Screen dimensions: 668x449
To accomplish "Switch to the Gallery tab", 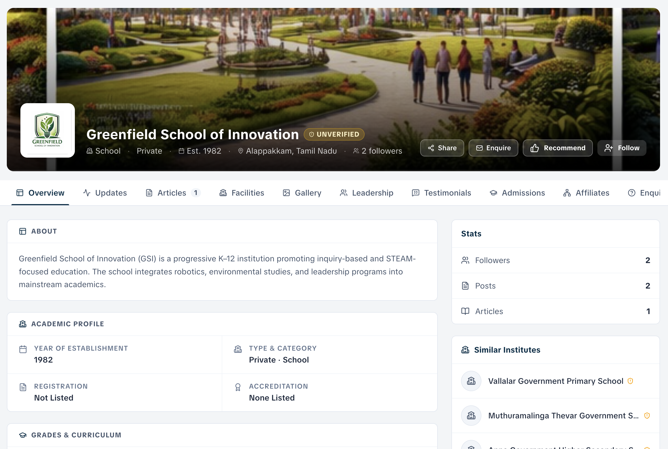I will coord(308,193).
